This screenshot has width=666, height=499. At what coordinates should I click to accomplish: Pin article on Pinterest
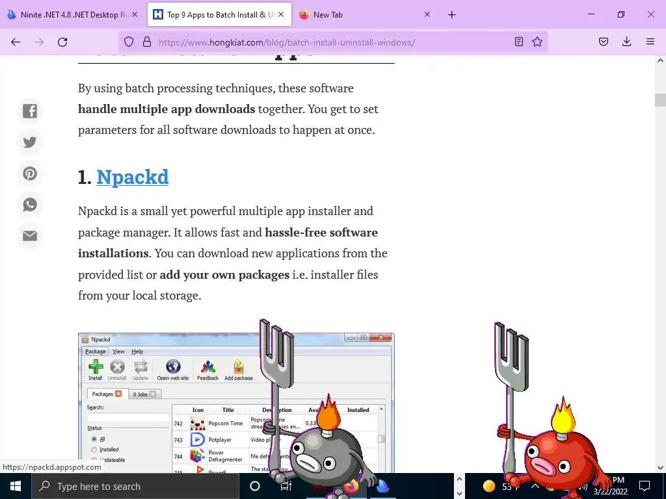[x=30, y=173]
